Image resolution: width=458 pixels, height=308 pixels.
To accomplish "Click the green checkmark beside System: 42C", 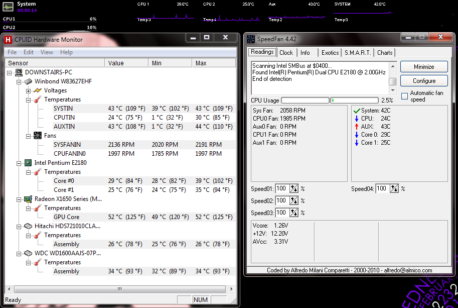I will tap(357, 111).
